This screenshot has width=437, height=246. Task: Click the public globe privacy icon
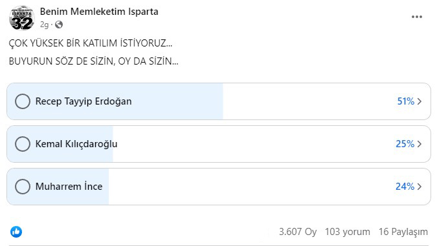59,25
